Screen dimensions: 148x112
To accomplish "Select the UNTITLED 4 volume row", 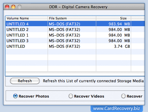I will (x=75, y=24).
